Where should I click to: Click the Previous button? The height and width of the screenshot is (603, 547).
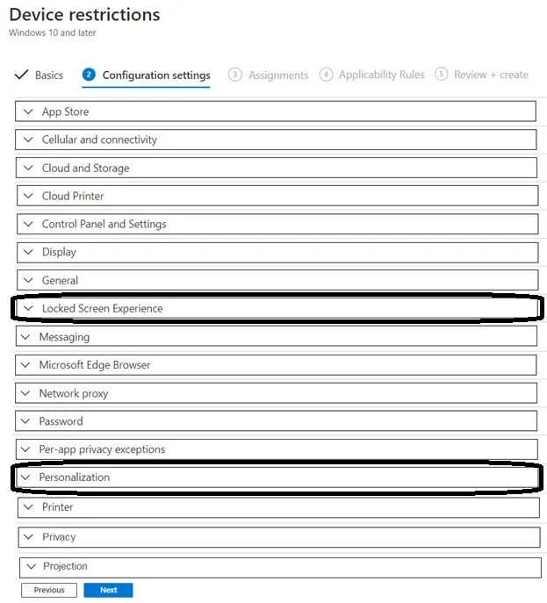[x=49, y=590]
